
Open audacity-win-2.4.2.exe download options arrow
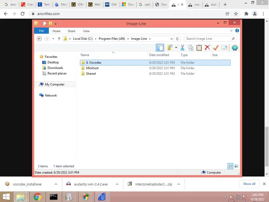[x=117, y=184]
